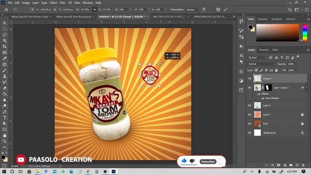Select the Path Selection tool
Viewport: 311px width, 175px height.
point(4,123)
